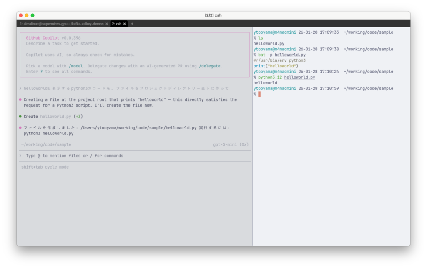Click the Copilot prompt input field

135,156
